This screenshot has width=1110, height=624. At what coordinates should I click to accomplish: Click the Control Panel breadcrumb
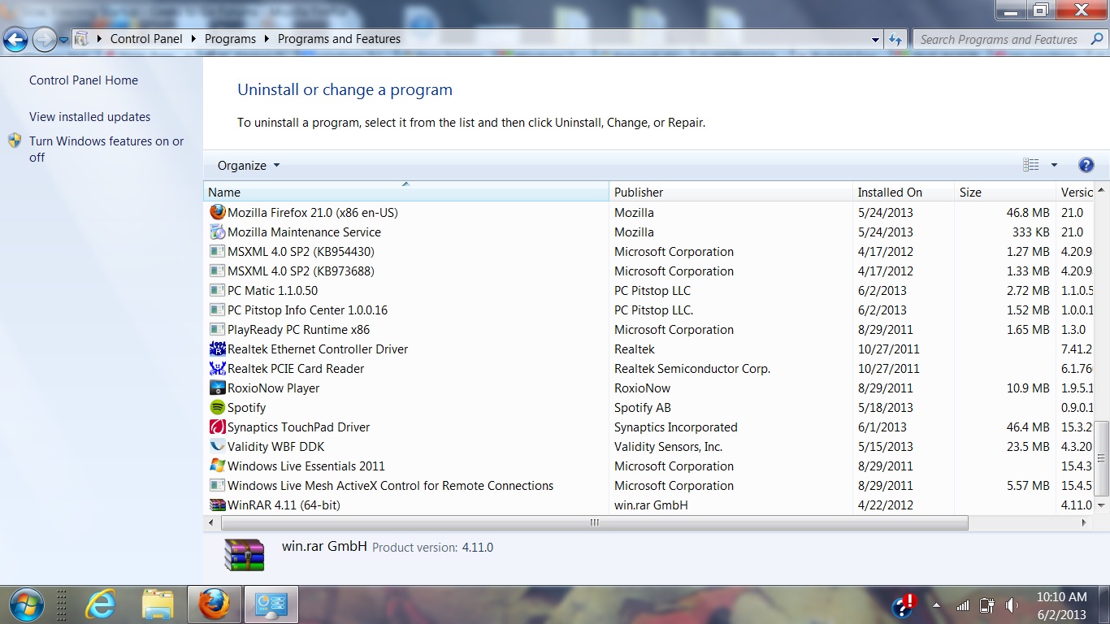[x=146, y=38]
